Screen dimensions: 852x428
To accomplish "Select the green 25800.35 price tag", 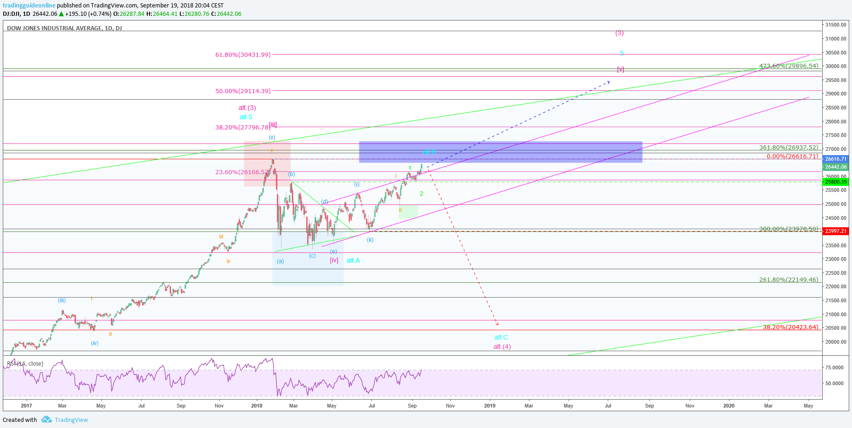I will [836, 182].
